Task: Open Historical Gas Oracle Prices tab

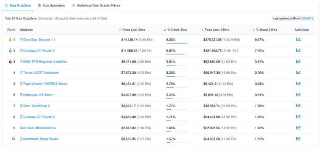Action: coord(96,6)
